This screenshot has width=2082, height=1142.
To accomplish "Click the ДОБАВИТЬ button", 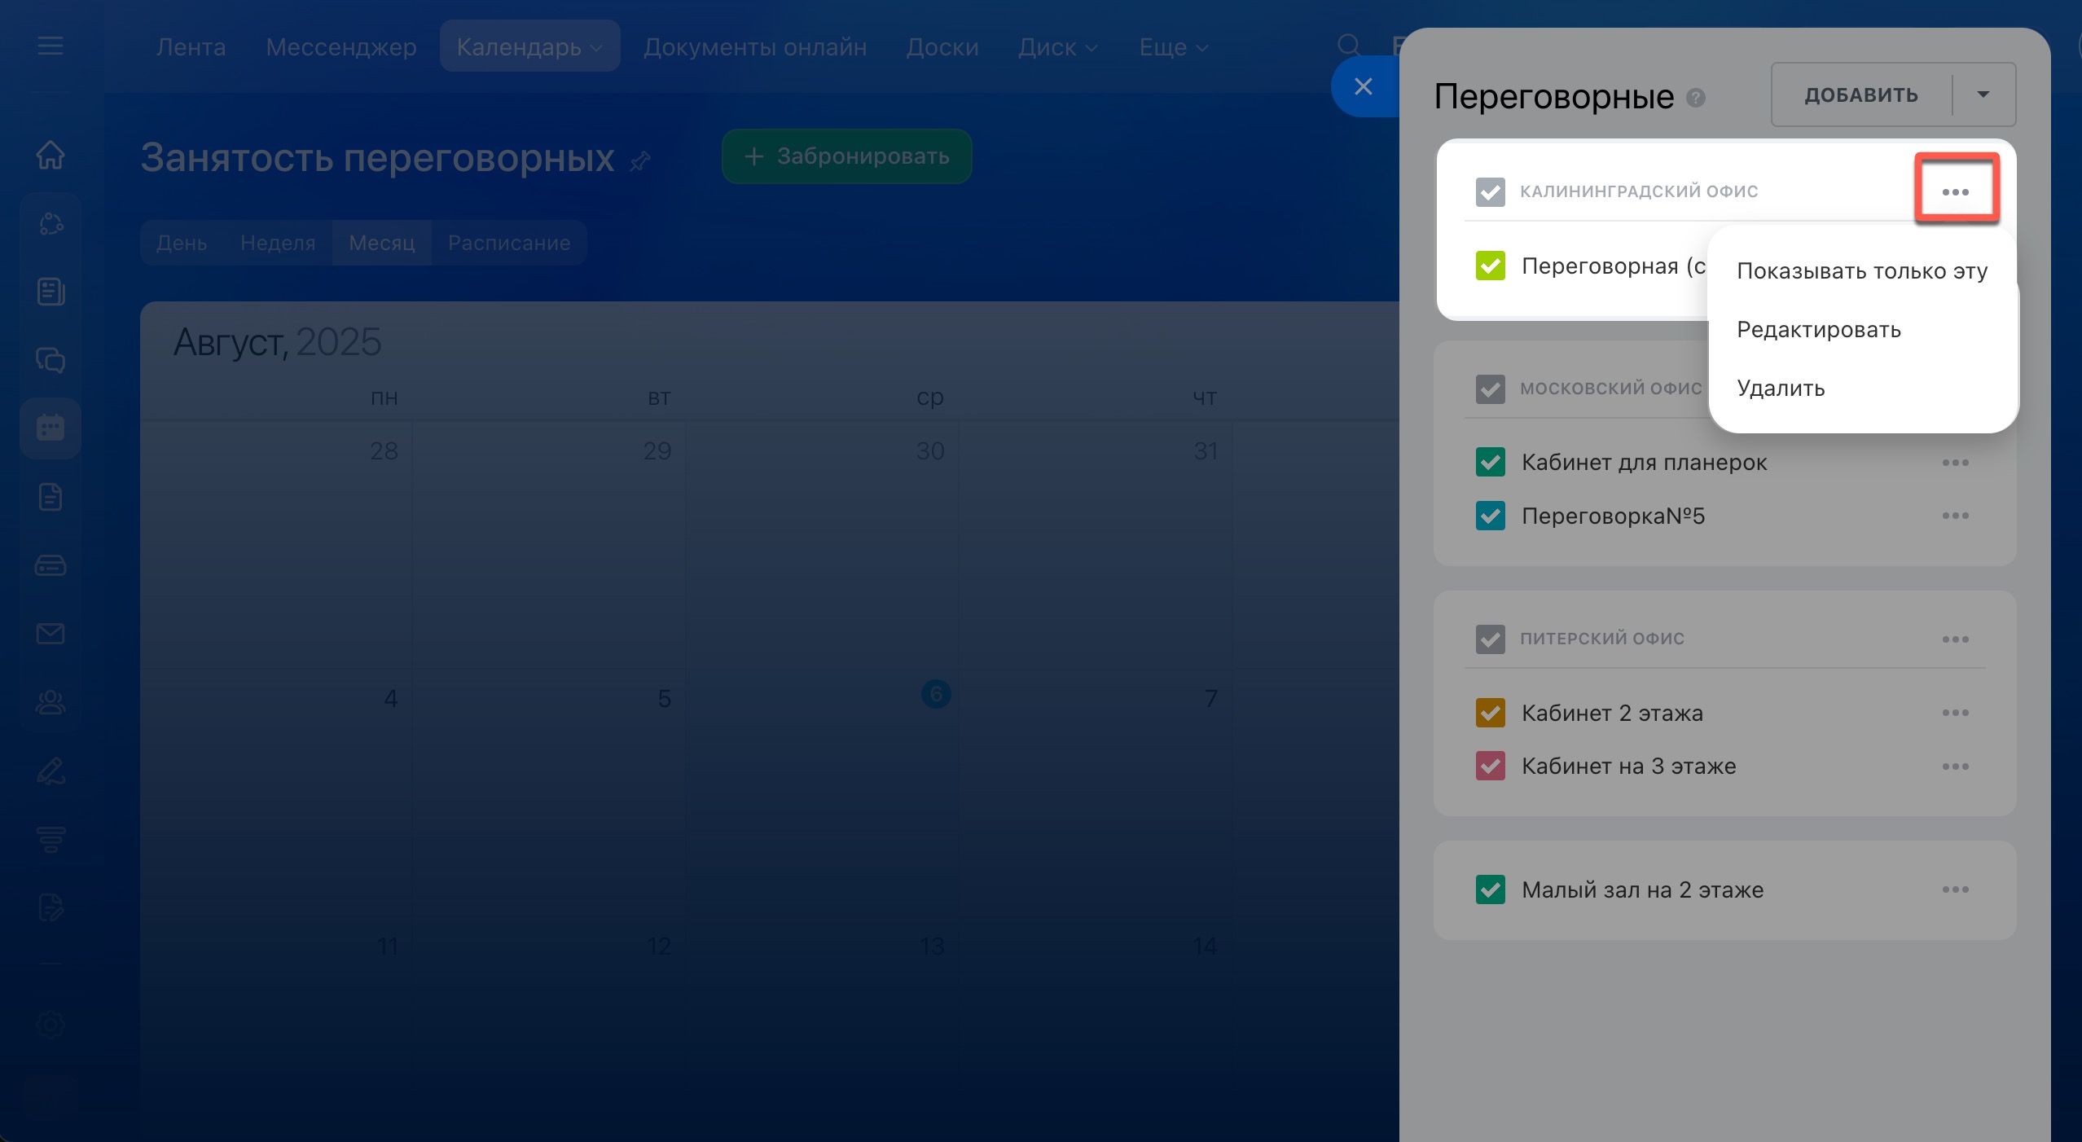I will tap(1861, 94).
